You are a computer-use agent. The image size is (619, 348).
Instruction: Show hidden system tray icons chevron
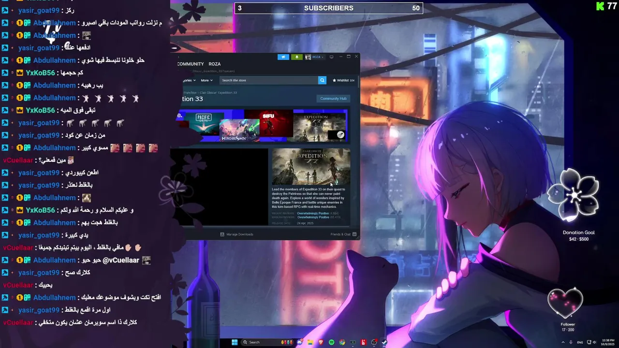point(563,342)
